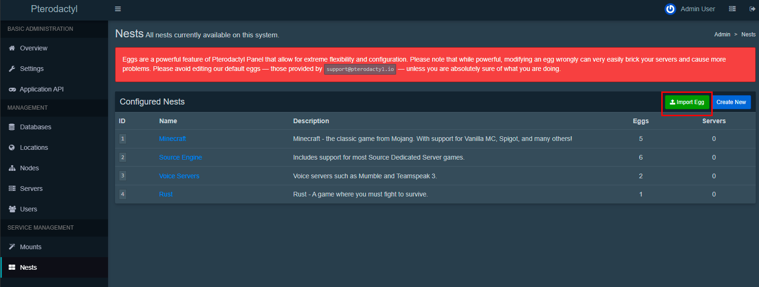Click the Settings wrench icon
The width and height of the screenshot is (759, 287).
pyautogui.click(x=12, y=69)
